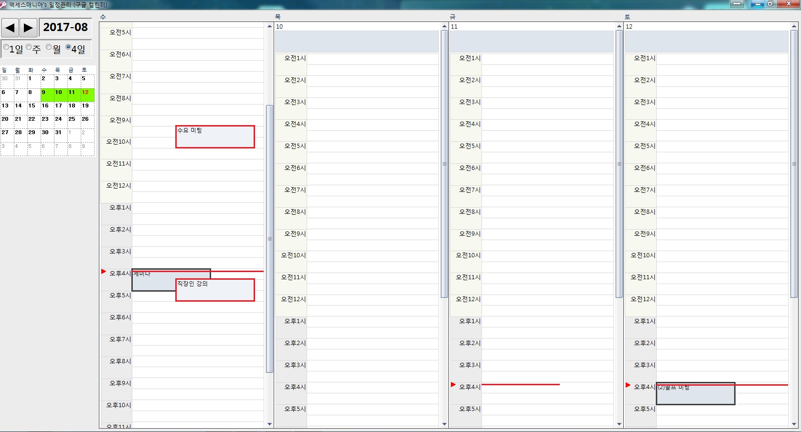801x432 pixels.
Task: Select the 주 week view radio button
Action: pos(29,47)
